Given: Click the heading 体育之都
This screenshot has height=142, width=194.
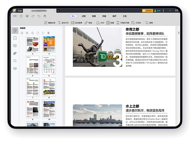Looking at the screenshot, I should (132, 29).
